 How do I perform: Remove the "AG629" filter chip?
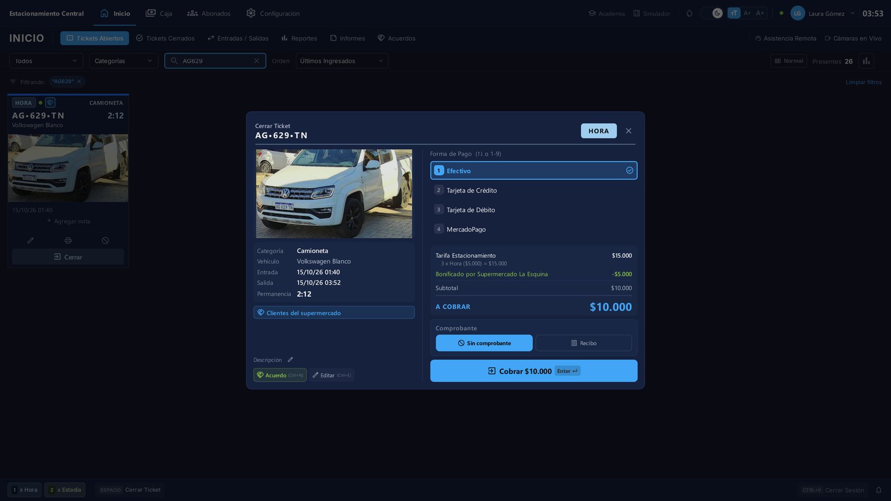point(79,81)
